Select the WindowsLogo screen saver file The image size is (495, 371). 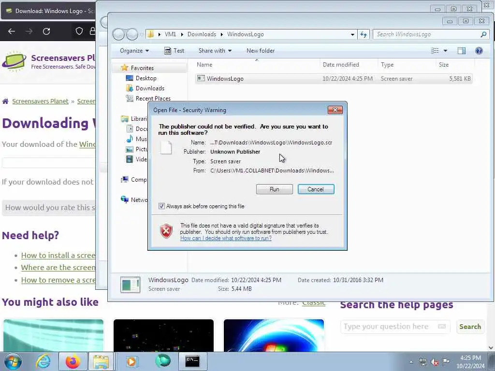click(334, 79)
